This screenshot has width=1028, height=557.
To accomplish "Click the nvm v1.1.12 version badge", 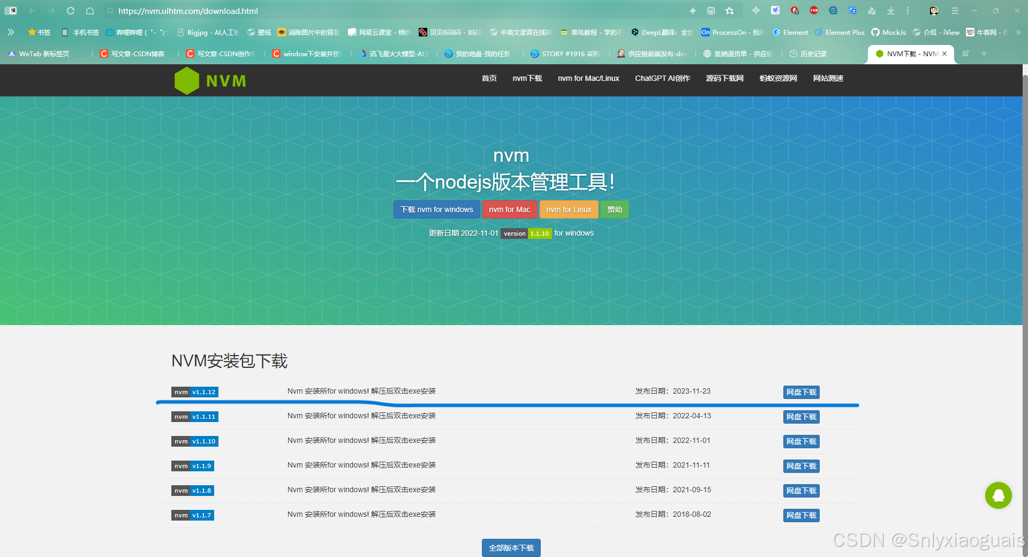I will [195, 392].
